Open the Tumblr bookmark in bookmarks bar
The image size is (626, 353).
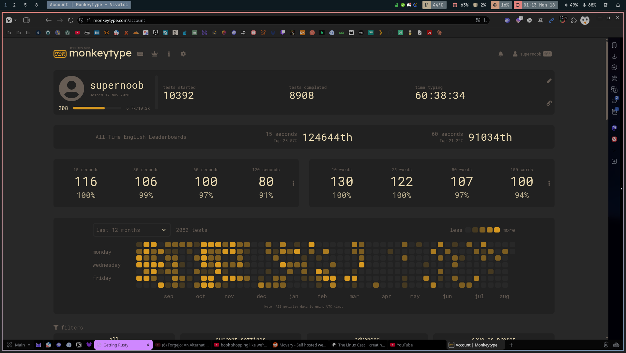[38, 33]
